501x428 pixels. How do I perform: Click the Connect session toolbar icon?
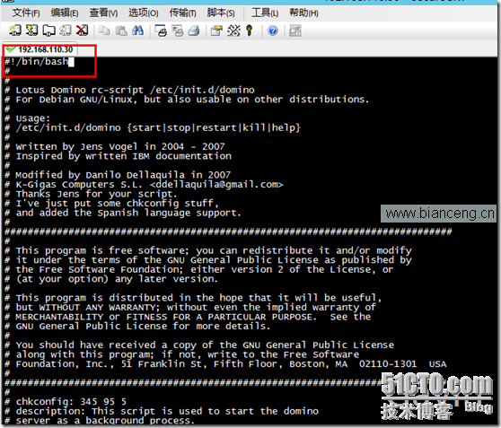(15, 31)
